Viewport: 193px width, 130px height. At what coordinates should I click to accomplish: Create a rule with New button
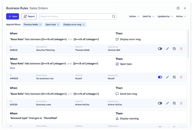(13, 16)
